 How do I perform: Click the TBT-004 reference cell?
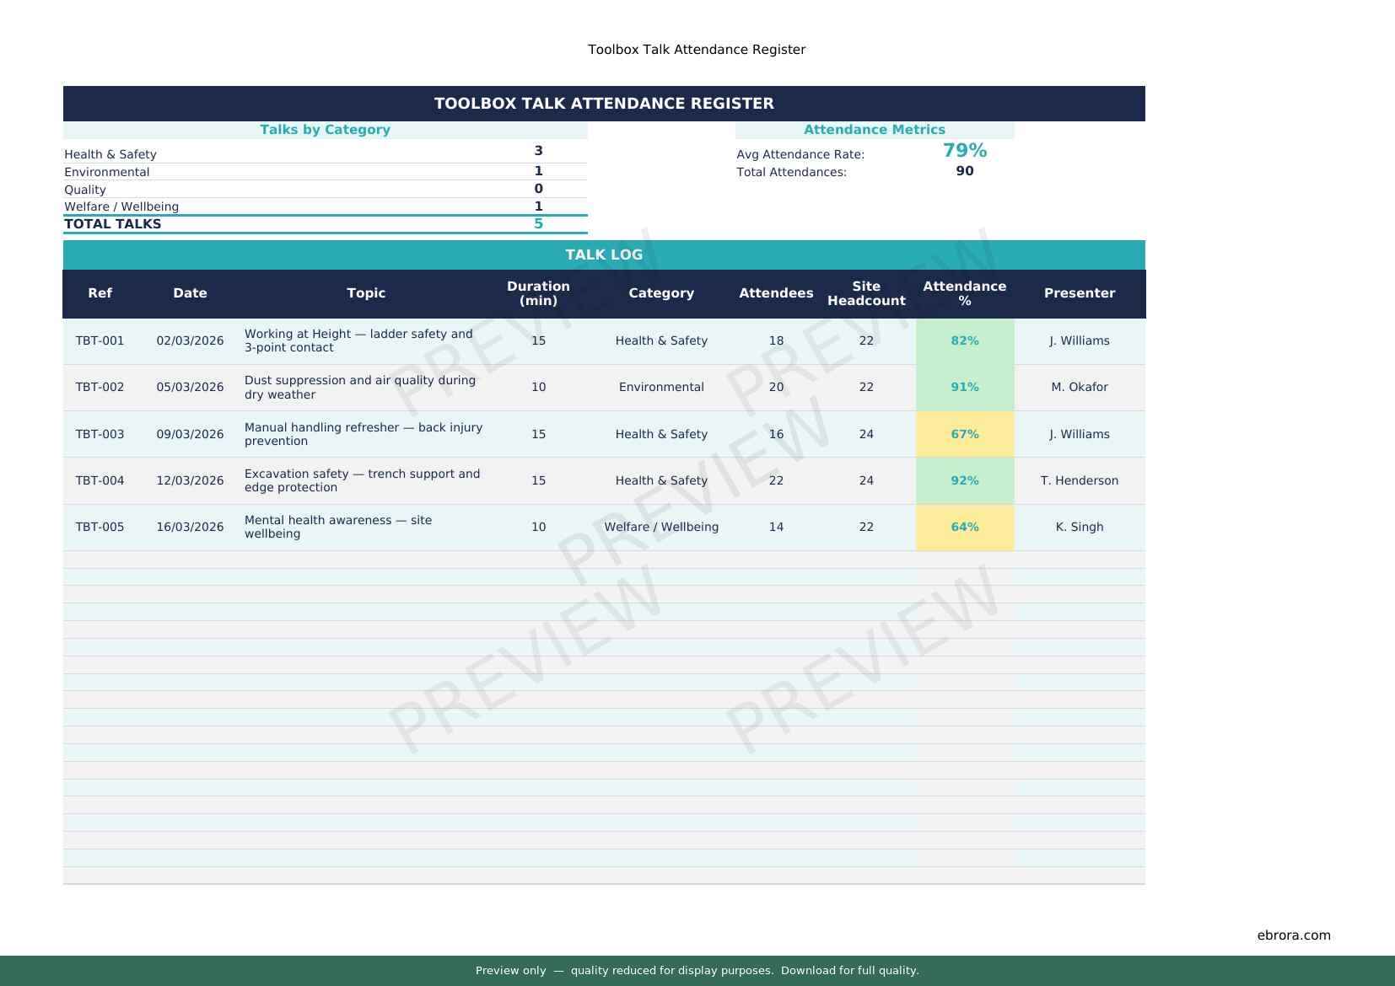click(x=100, y=480)
